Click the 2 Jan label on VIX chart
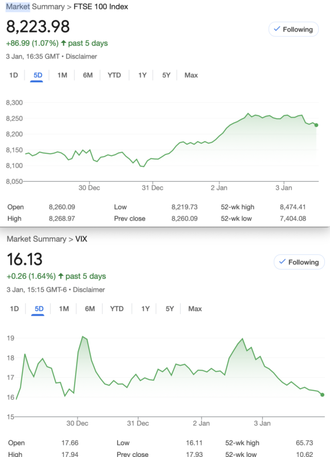The width and height of the screenshot is (330, 457). pos(201,423)
